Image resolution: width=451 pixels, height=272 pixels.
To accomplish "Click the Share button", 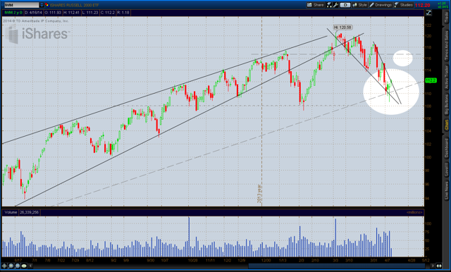I will tap(316, 5).
